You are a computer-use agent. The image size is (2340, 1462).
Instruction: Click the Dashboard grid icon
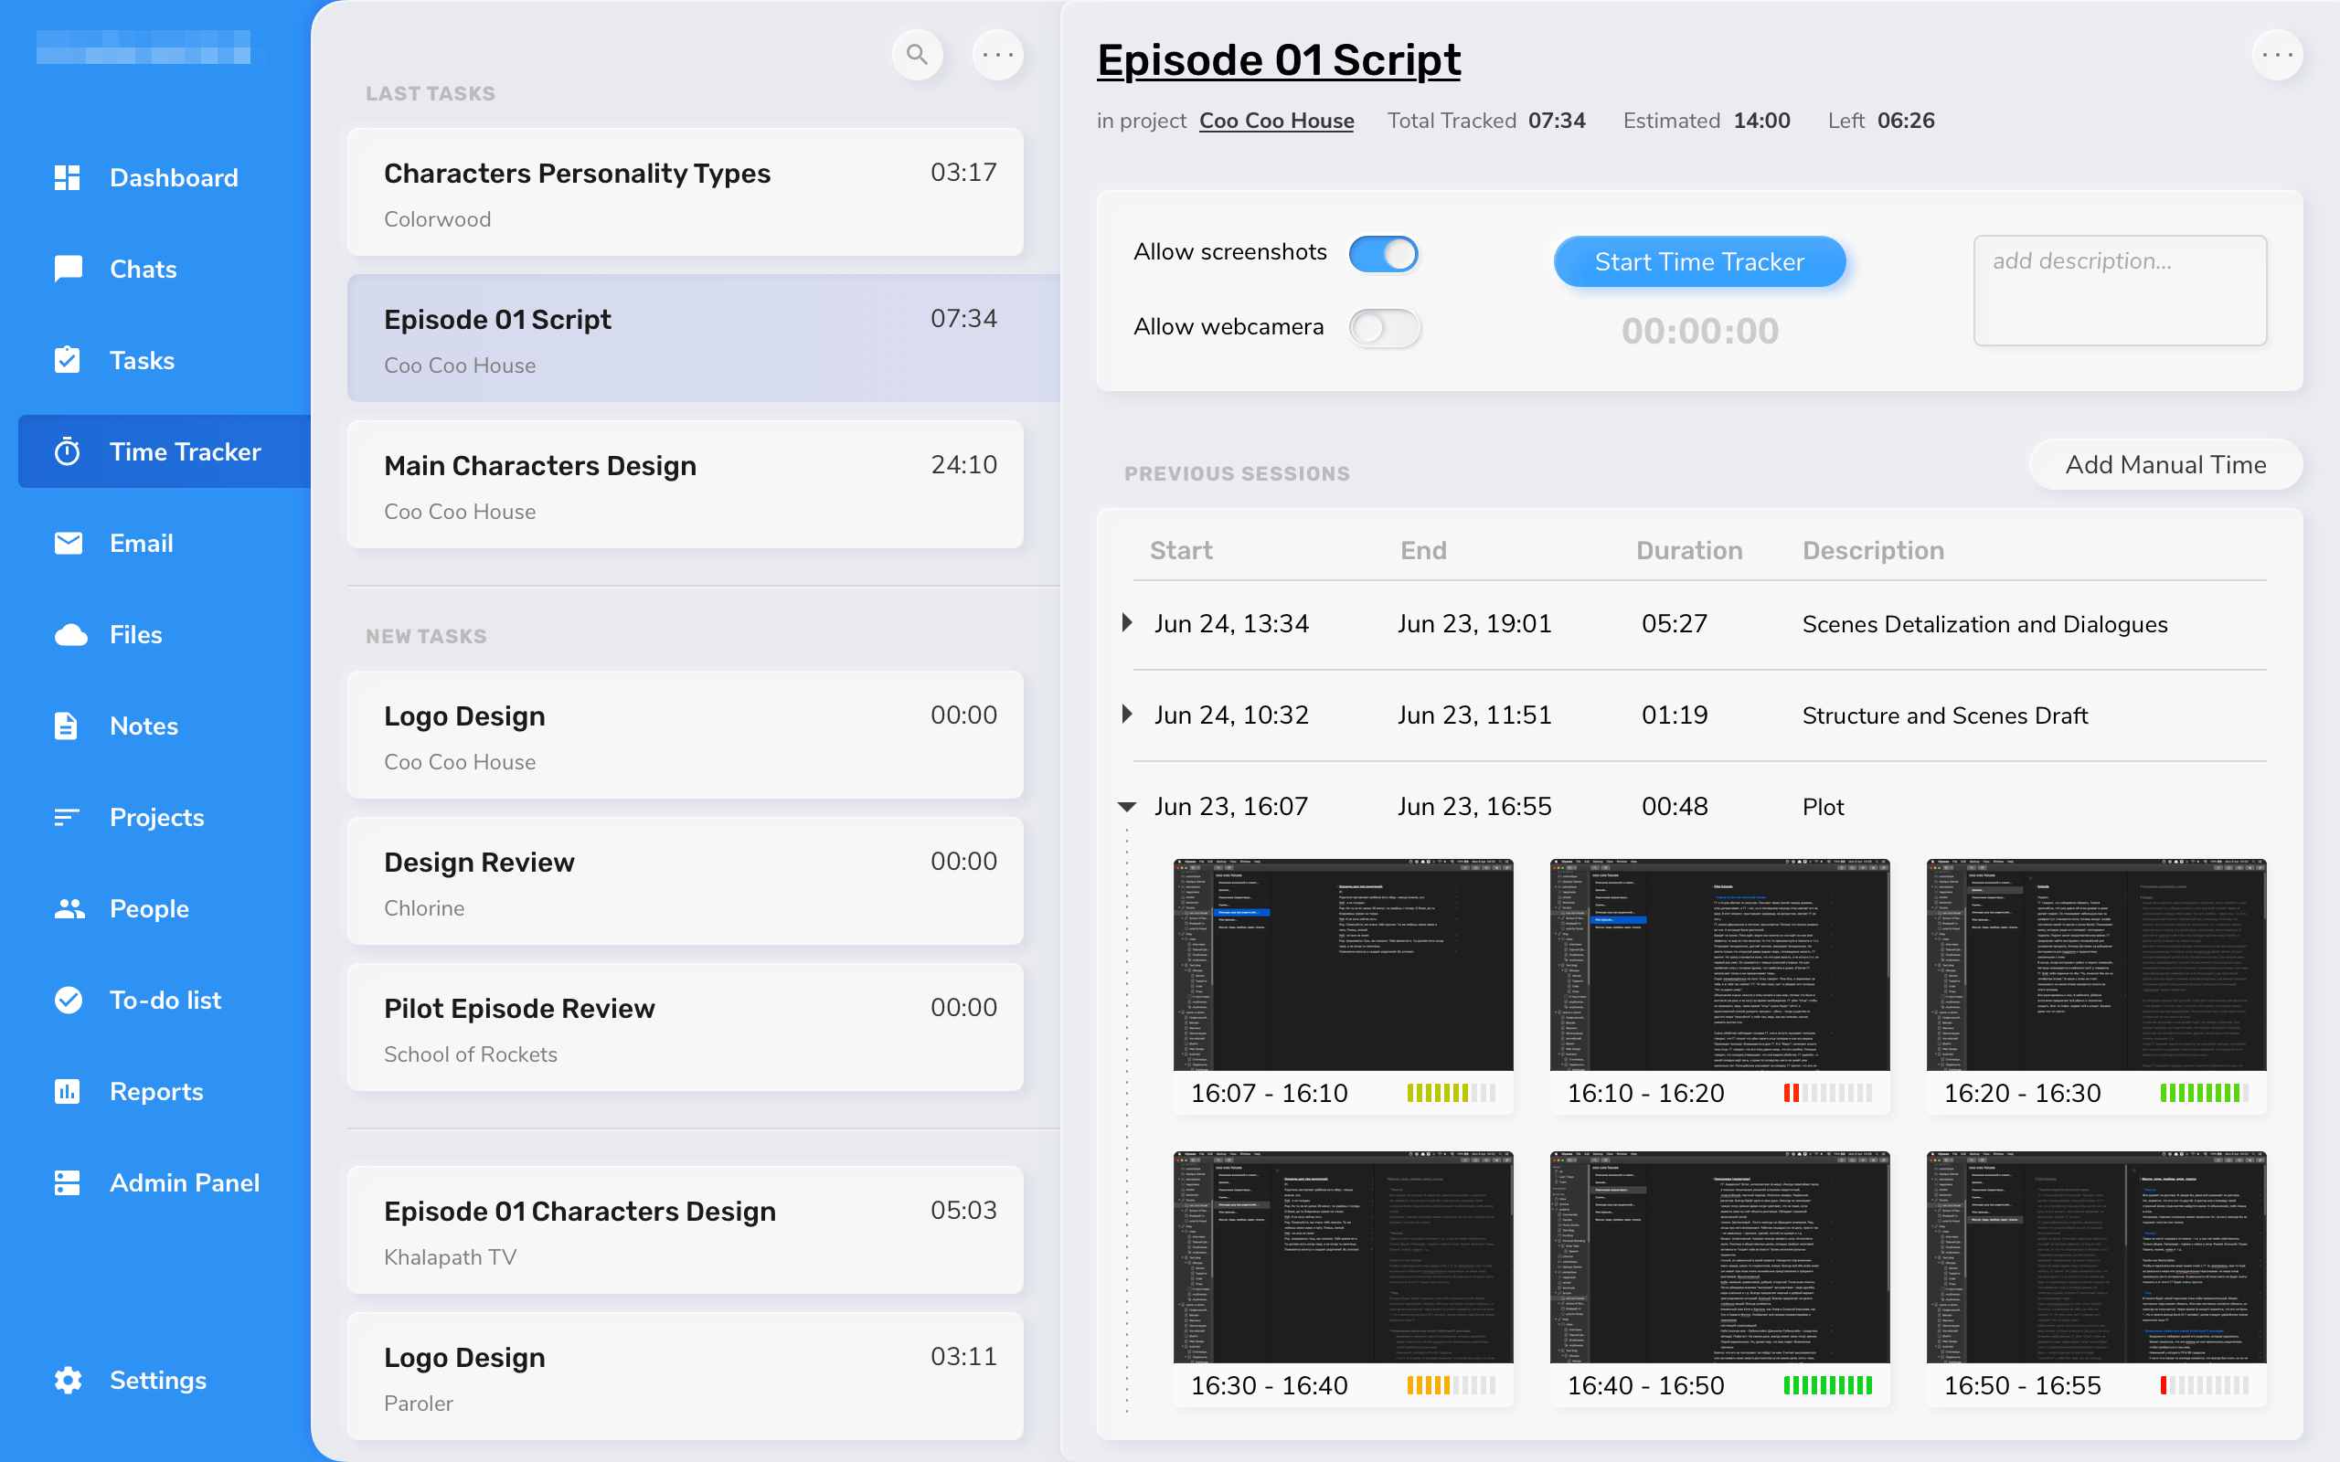[x=67, y=178]
